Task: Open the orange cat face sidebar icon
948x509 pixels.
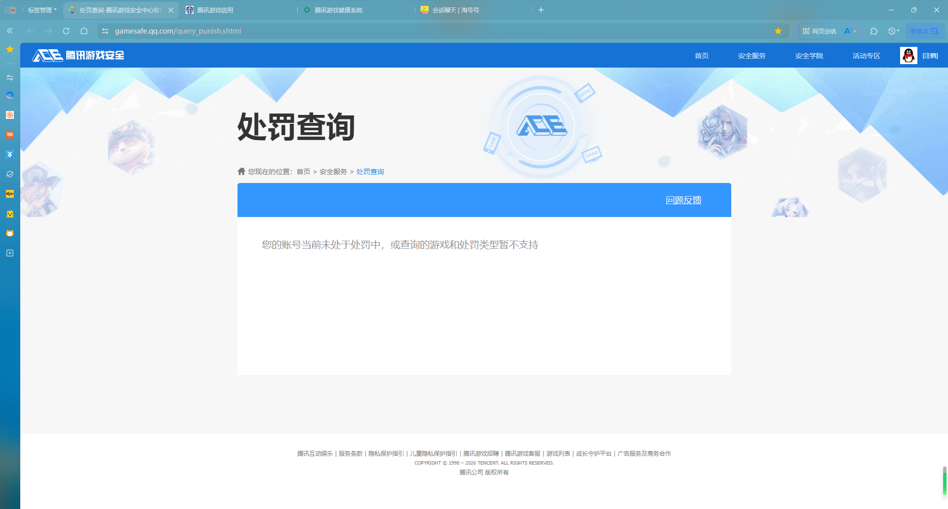Action: coord(9,233)
